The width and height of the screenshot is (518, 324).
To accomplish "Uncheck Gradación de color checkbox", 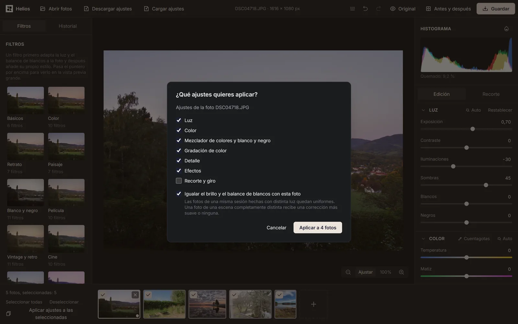I will pyautogui.click(x=179, y=150).
